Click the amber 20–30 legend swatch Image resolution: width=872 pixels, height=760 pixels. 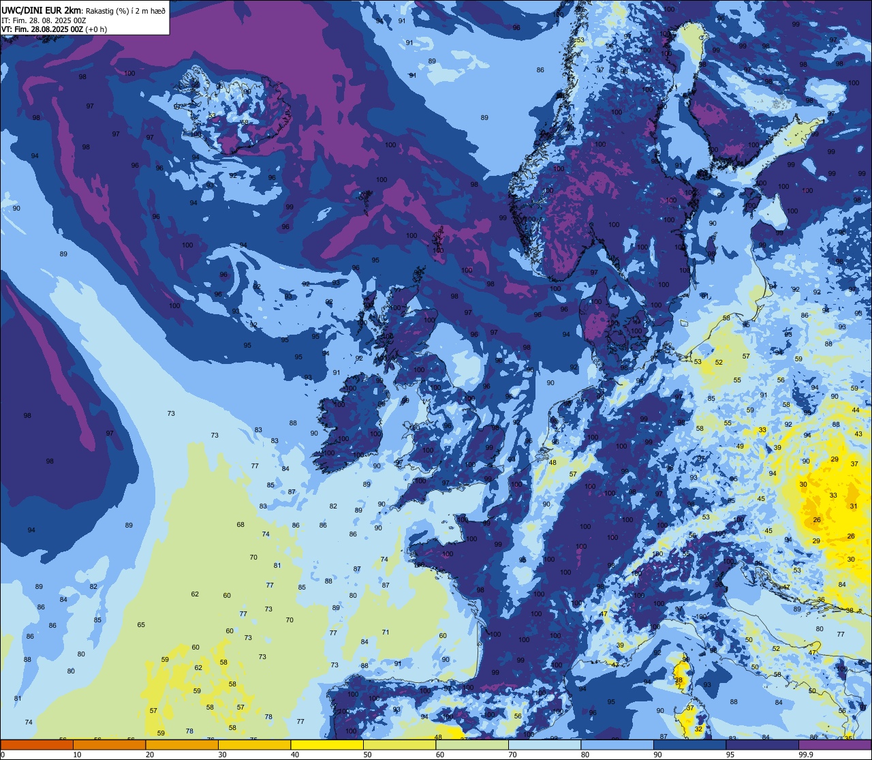[x=181, y=744]
